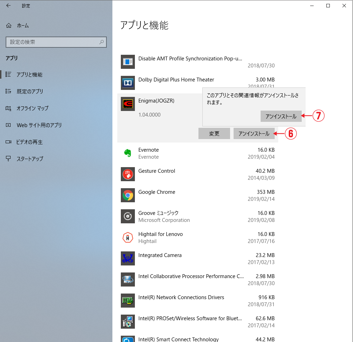
Task: Select the Evernote app name
Action: 149,150
